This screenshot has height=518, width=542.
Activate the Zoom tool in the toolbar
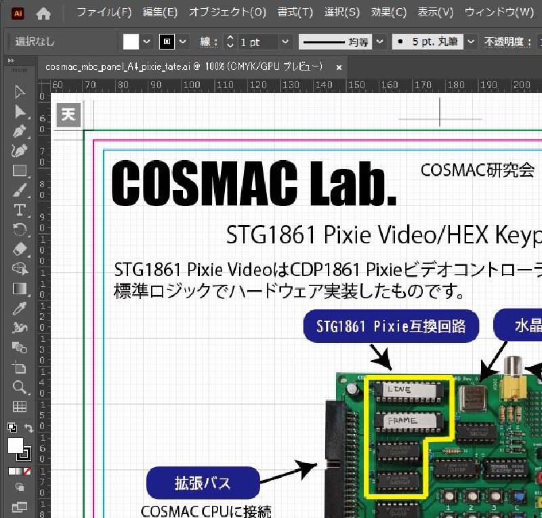tap(20, 384)
